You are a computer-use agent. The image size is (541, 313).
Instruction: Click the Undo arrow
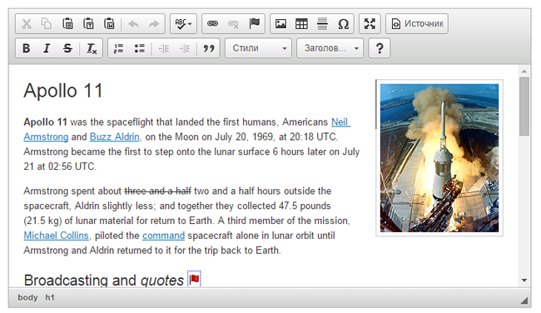pyautogui.click(x=133, y=24)
